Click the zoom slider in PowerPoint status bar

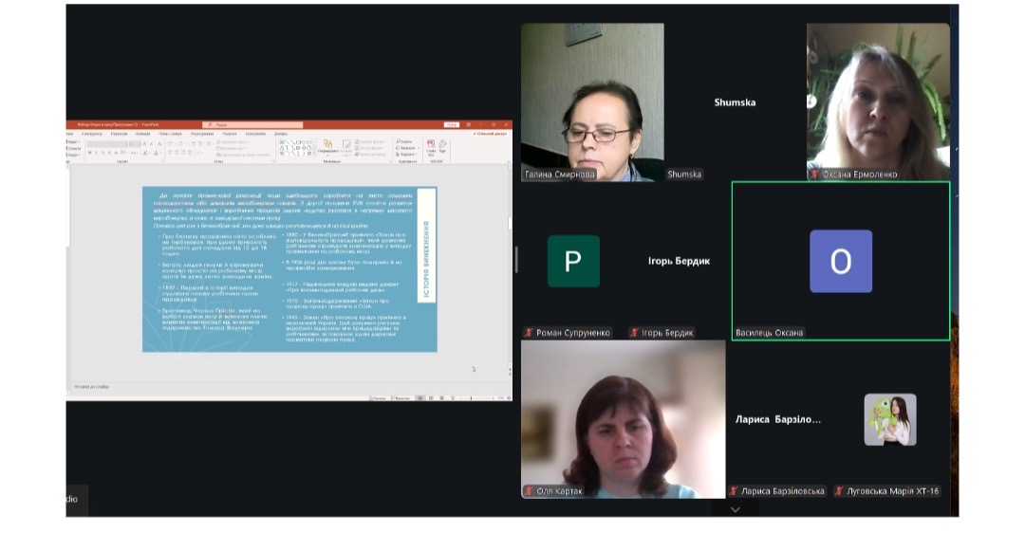coord(479,397)
